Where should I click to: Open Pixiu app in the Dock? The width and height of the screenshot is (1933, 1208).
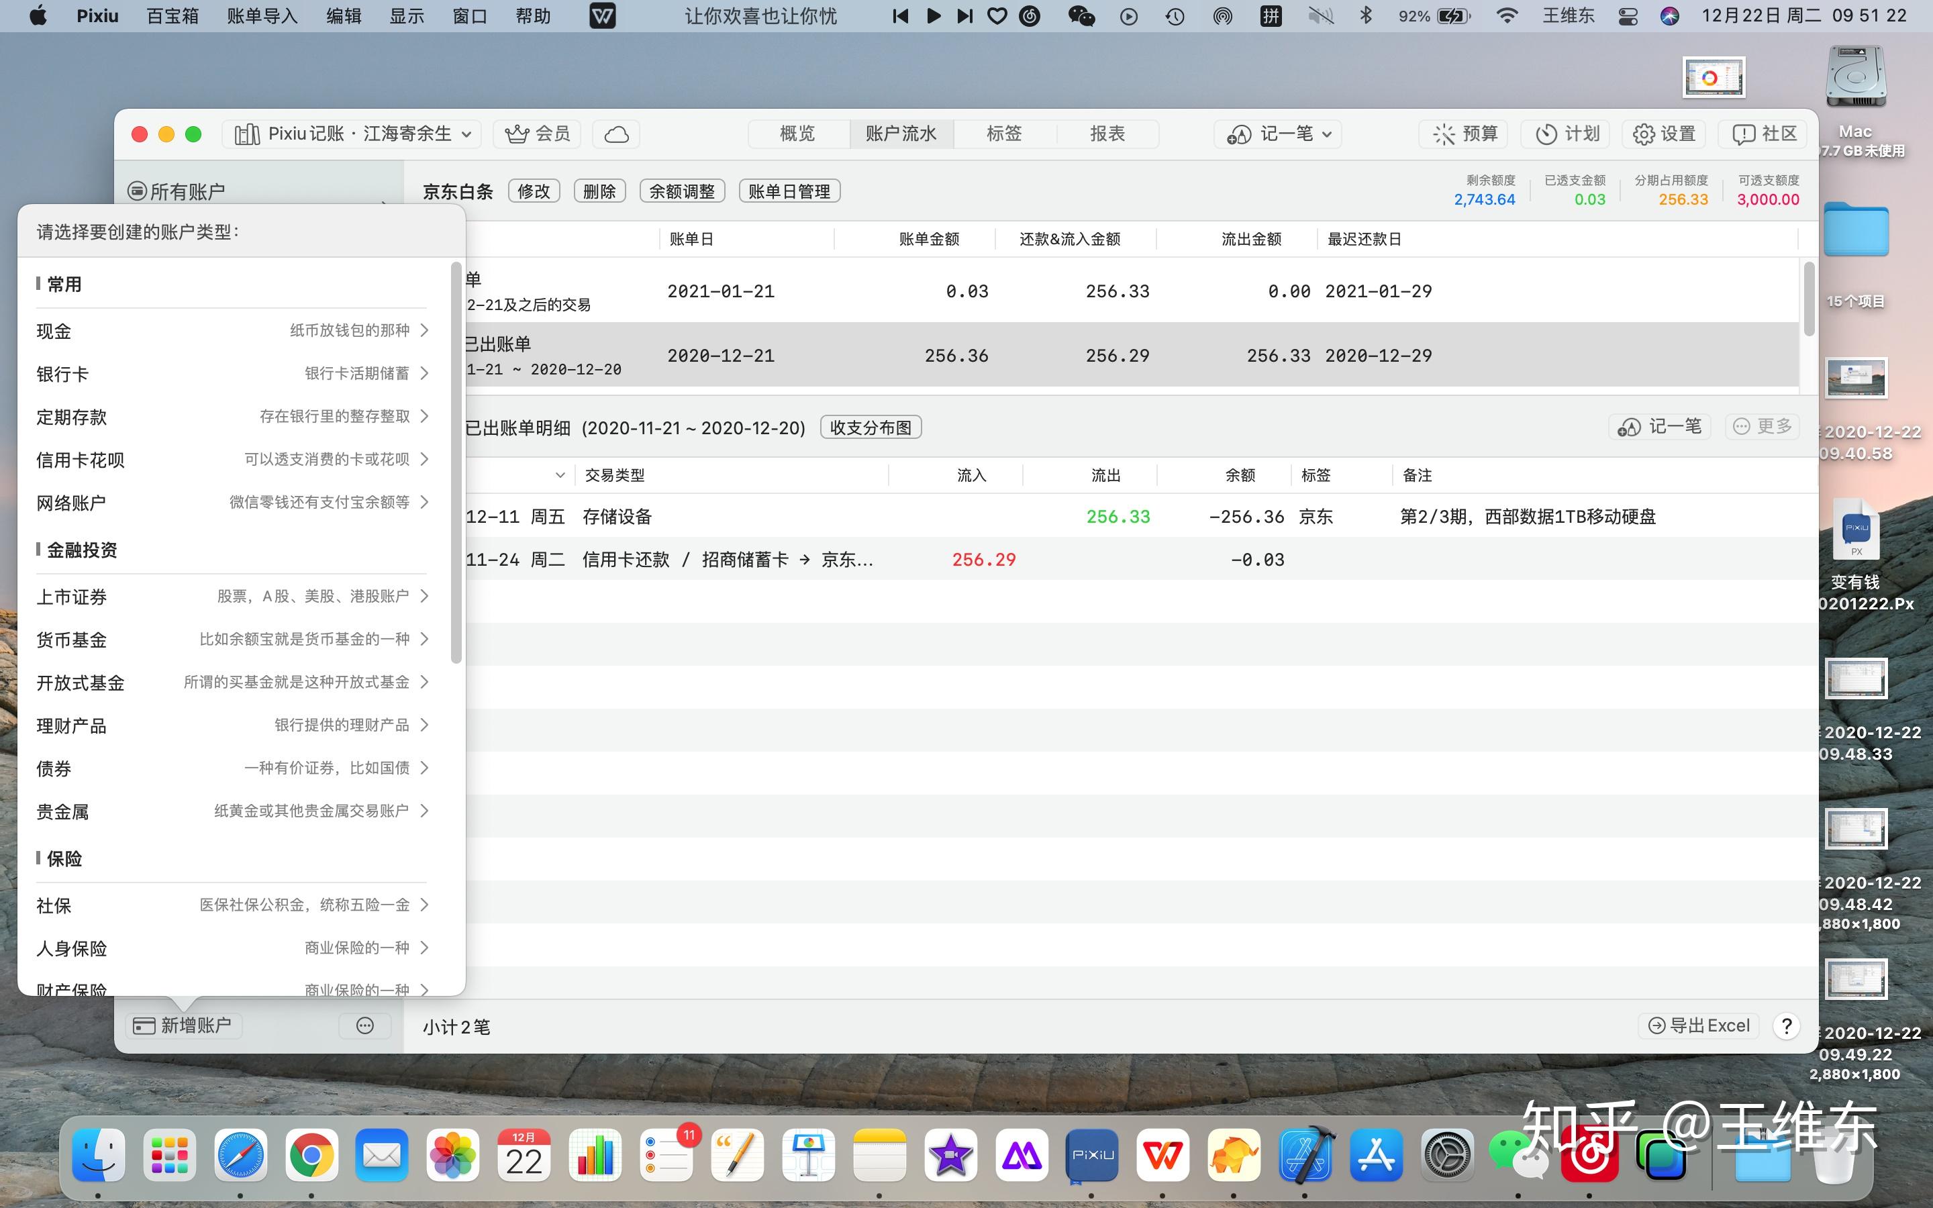pyautogui.click(x=1092, y=1155)
